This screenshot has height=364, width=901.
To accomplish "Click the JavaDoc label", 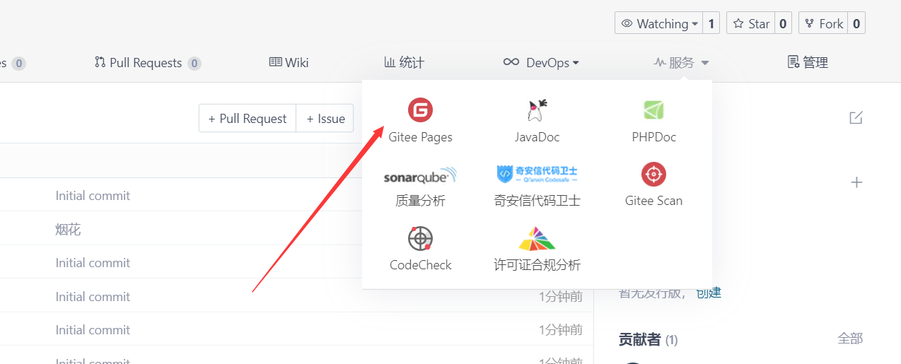I will 537,137.
